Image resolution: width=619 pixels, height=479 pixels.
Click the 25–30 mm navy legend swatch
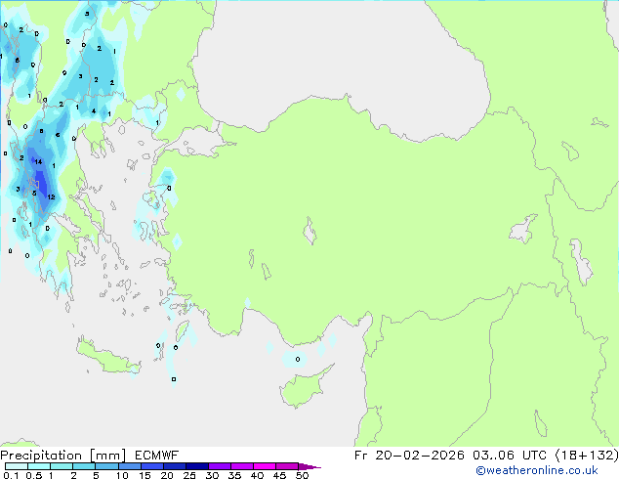[x=196, y=466]
